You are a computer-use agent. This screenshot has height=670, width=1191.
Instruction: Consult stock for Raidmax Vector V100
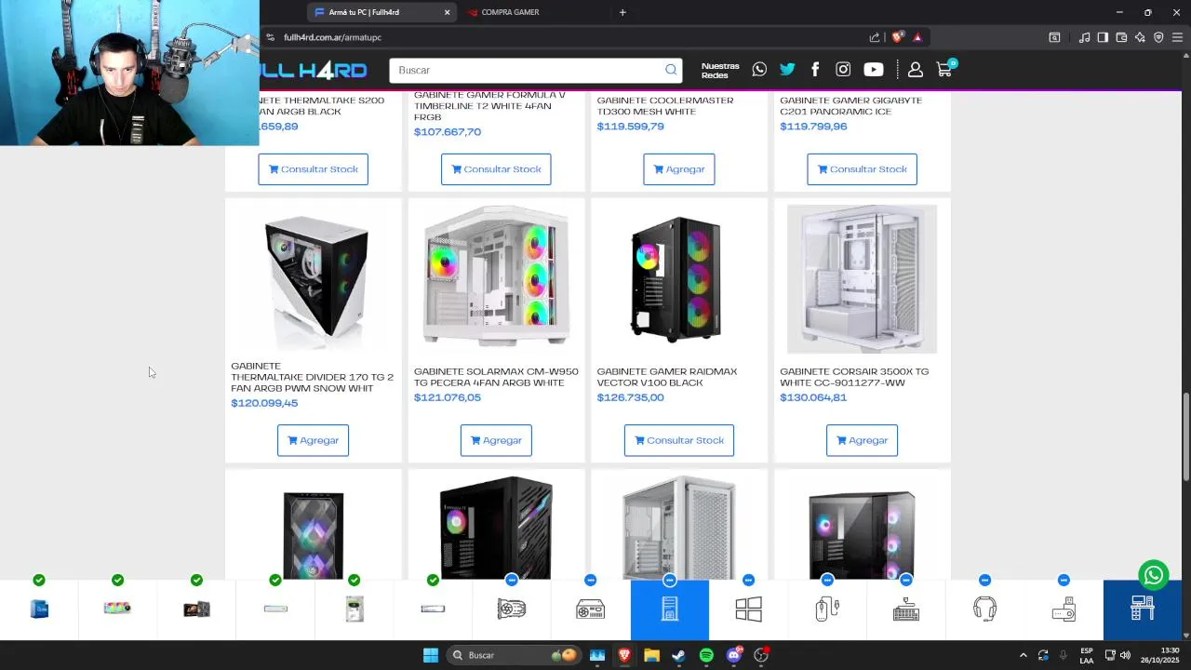point(679,440)
